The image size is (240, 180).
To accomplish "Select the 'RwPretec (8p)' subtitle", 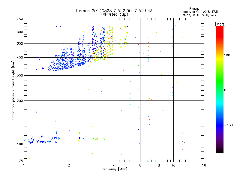I will 114,14.
